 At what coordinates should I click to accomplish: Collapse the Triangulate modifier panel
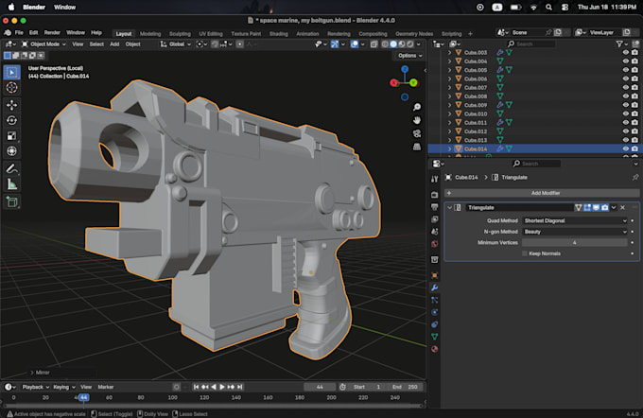450,207
